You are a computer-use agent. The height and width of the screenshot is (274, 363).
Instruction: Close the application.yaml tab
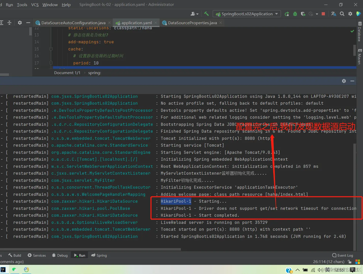pos(156,23)
